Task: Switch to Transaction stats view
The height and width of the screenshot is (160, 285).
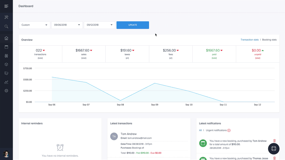Action: (x=250, y=40)
